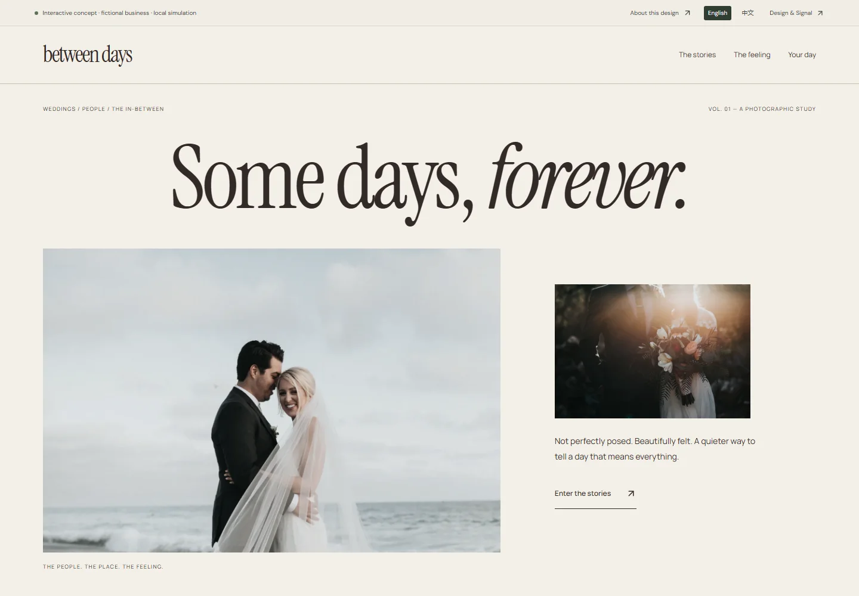This screenshot has height=596, width=859.
Task: Click the arrow icon beside About this design
Action: 687,13
